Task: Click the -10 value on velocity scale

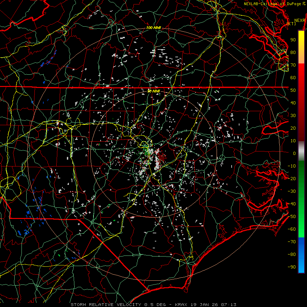Action: (x=292, y=166)
